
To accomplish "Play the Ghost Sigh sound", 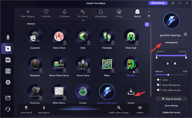I will pos(131,36).
